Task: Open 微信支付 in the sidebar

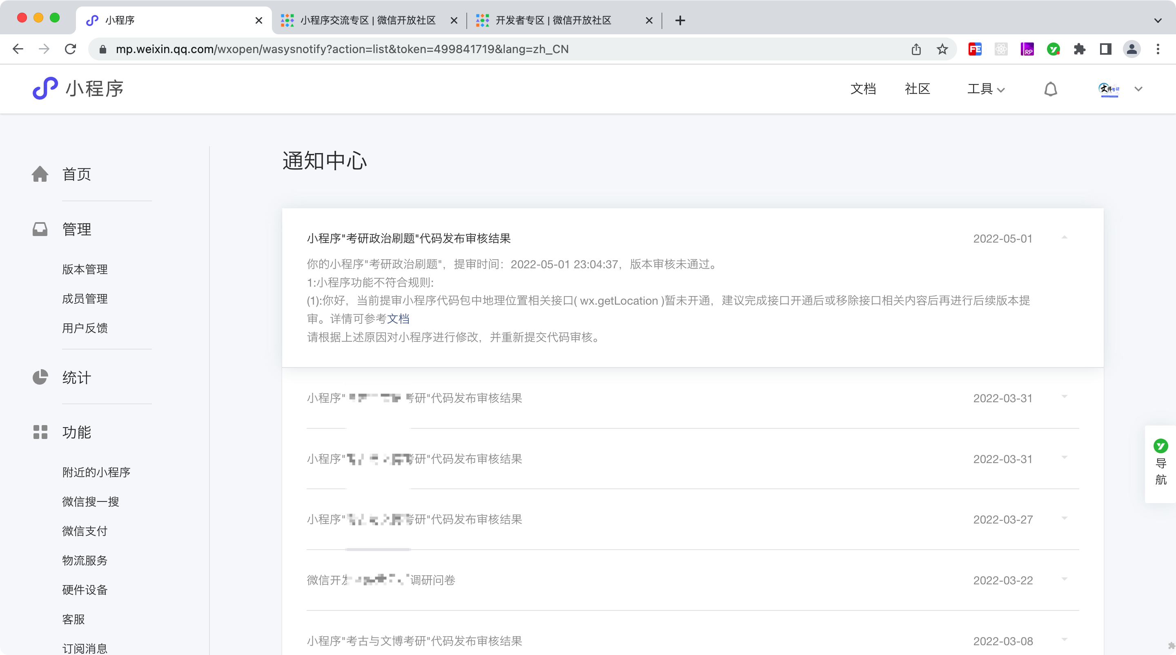Action: (85, 531)
